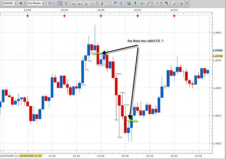226x159 pixels.
Task: Click the image with green arrow icon
Action: 142,3
